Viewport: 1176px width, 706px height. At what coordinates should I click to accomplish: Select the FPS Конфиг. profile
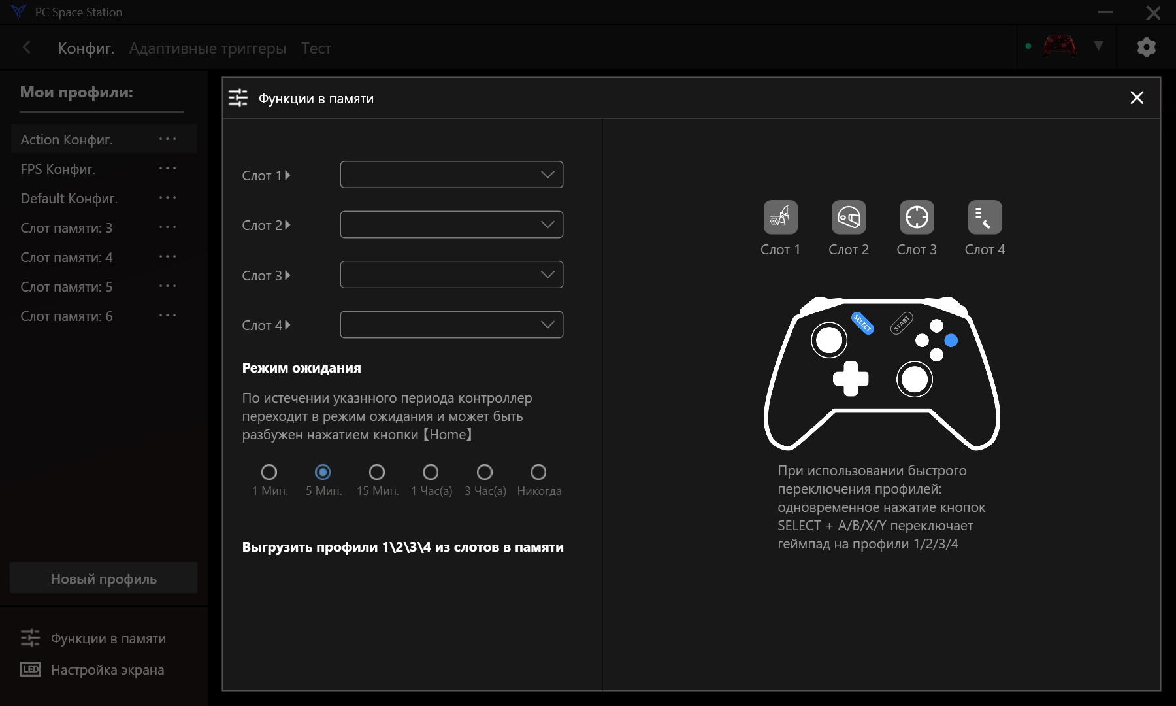click(58, 169)
